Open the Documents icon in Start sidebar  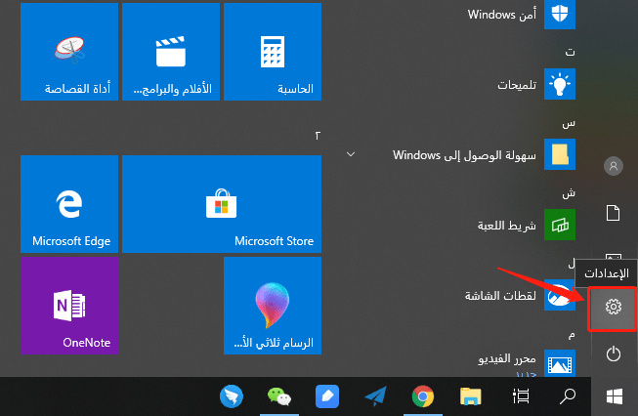(614, 213)
